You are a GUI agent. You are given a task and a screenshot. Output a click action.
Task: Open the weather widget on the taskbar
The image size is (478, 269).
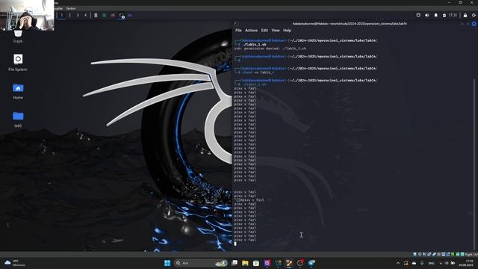click(x=15, y=263)
